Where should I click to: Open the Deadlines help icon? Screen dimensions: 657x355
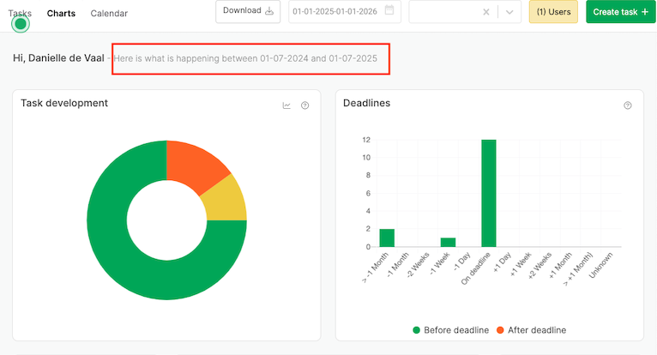pyautogui.click(x=627, y=106)
